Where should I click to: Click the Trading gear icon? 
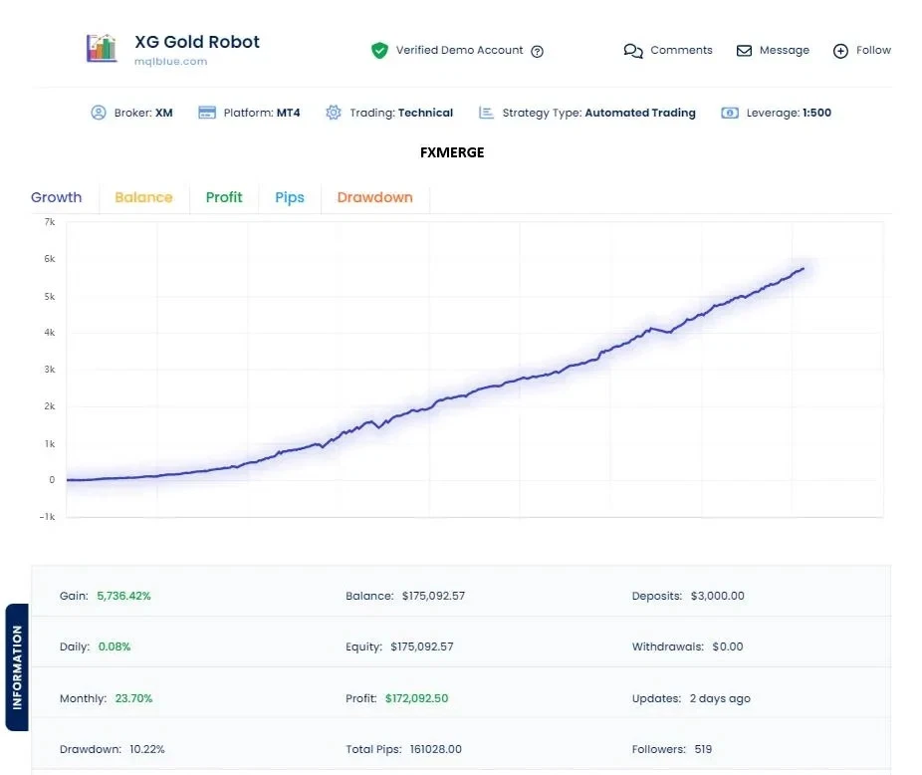[x=333, y=113]
